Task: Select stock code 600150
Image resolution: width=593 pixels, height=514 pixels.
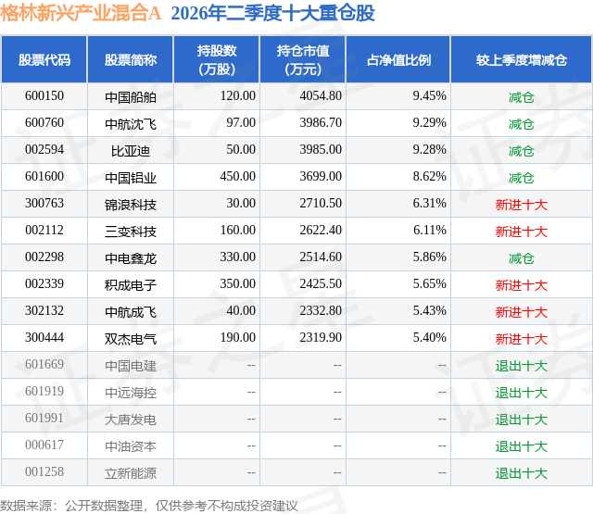Action: tap(44, 96)
